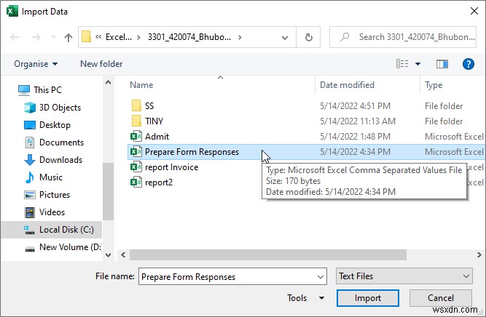This screenshot has height=317, width=486.
Task: Select the Admit CSV file
Action: pyautogui.click(x=157, y=137)
